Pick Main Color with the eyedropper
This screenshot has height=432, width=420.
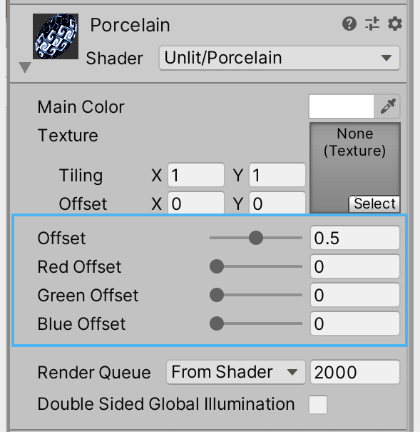388,106
